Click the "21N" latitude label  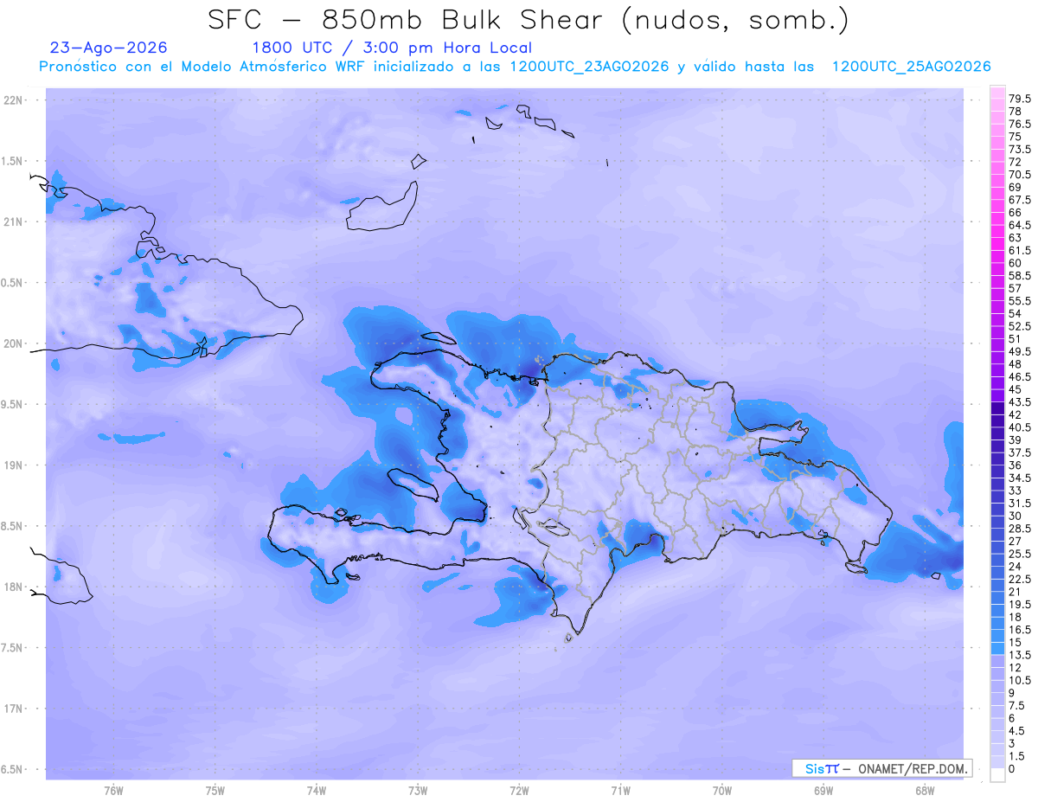pyautogui.click(x=14, y=221)
